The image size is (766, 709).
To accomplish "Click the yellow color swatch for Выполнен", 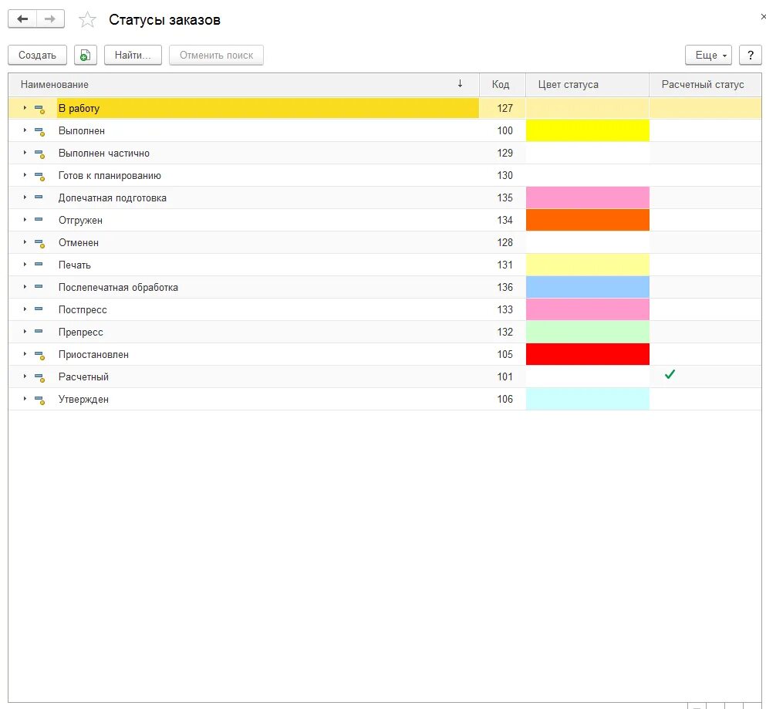I will (588, 130).
